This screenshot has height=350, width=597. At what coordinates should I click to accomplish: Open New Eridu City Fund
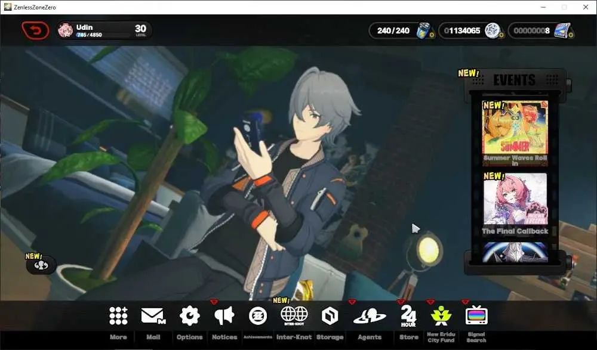click(441, 316)
